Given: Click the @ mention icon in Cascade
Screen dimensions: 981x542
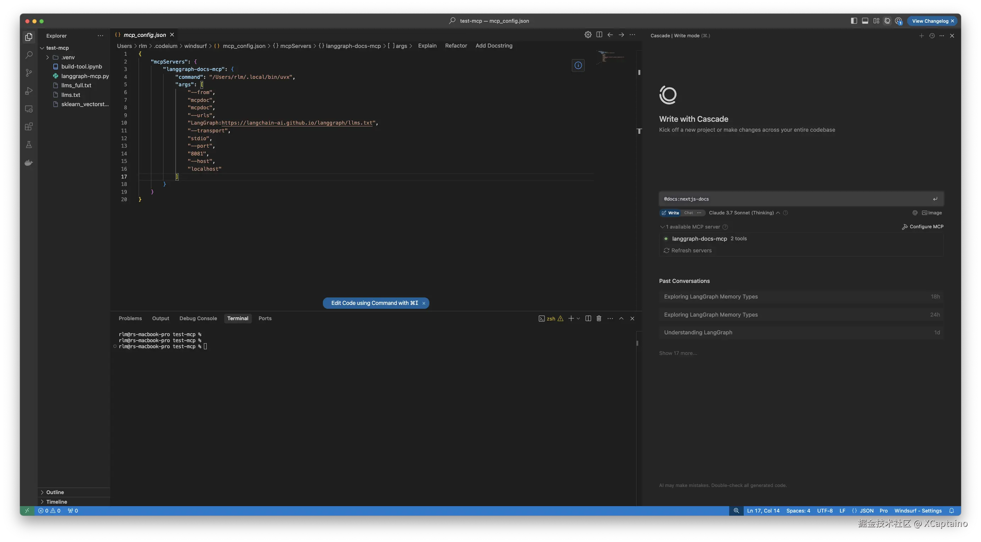Looking at the screenshot, I should point(915,213).
